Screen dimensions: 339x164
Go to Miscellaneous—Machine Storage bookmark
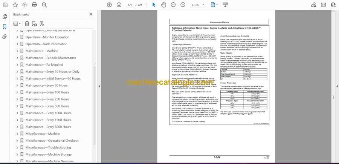[x=49, y=155]
